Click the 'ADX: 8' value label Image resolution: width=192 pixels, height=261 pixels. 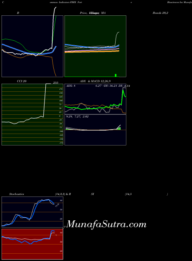[71, 86]
